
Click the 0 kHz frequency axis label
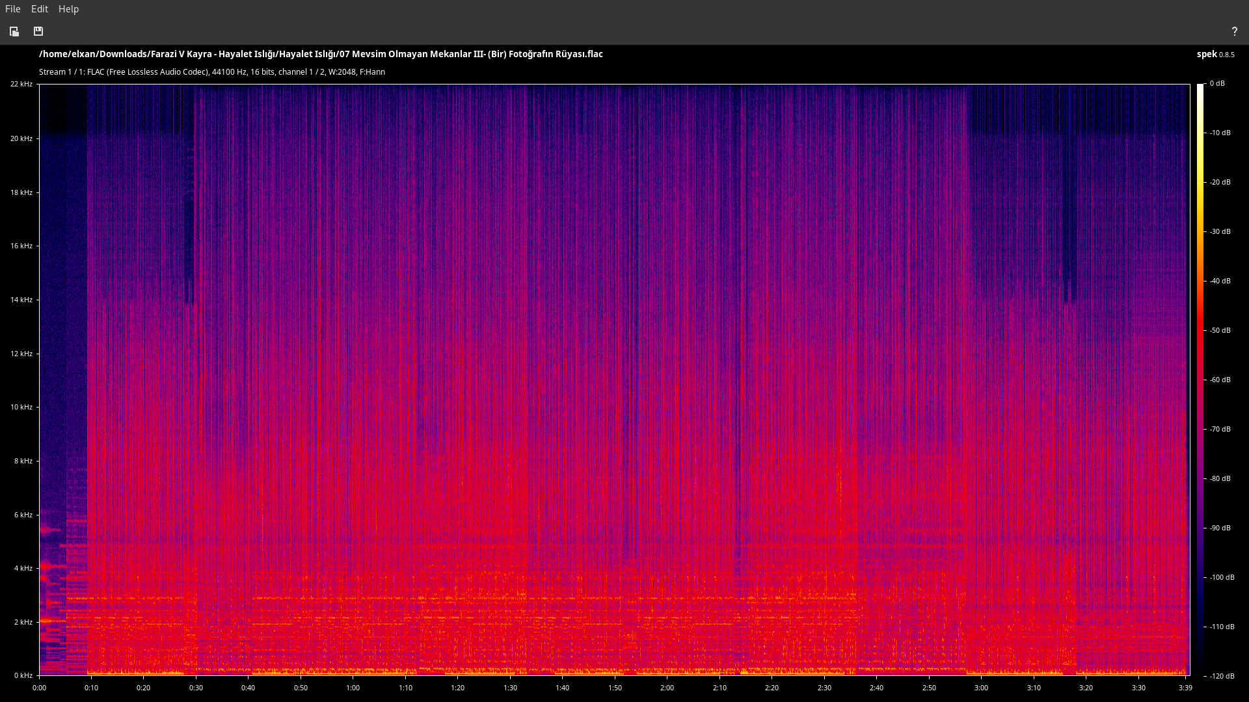pos(23,675)
